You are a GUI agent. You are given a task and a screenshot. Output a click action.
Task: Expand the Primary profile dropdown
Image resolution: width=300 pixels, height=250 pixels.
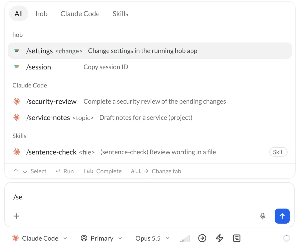coord(102,238)
